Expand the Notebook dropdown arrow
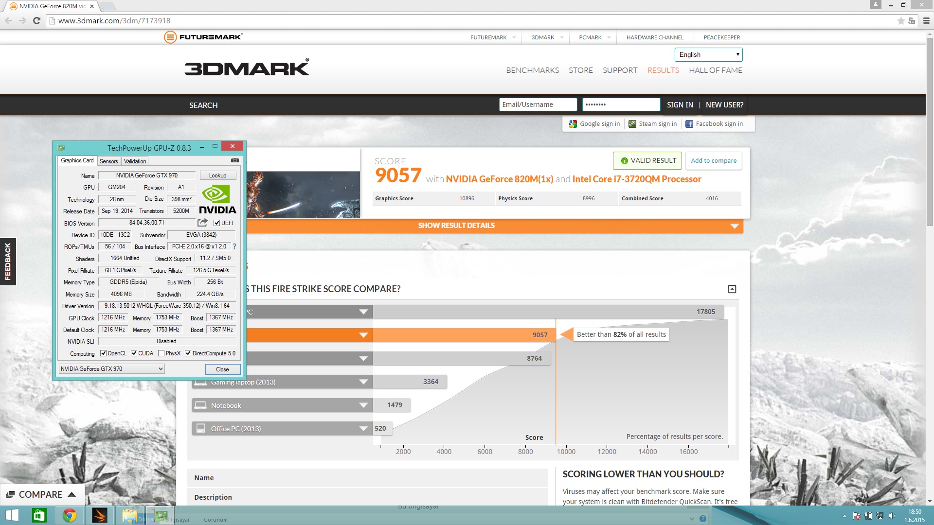This screenshot has width=934, height=525. point(363,405)
